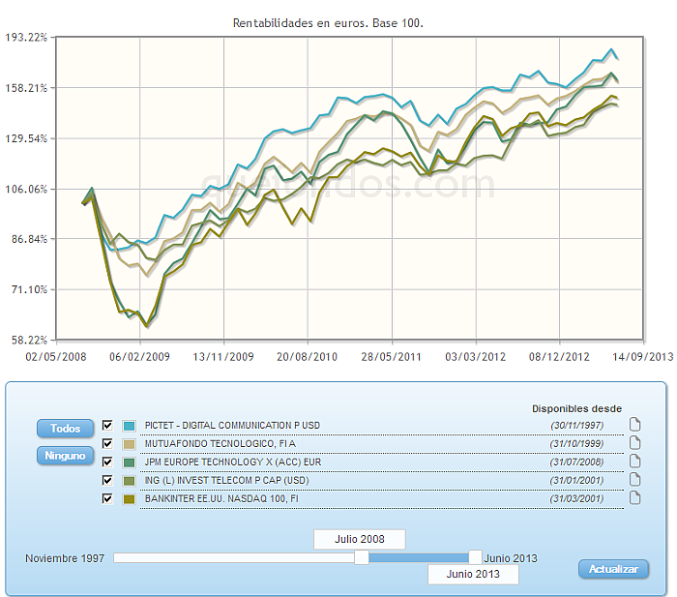The height and width of the screenshot is (597, 677).
Task: Click the 20/08/2010 x-axis date
Action: tap(307, 357)
